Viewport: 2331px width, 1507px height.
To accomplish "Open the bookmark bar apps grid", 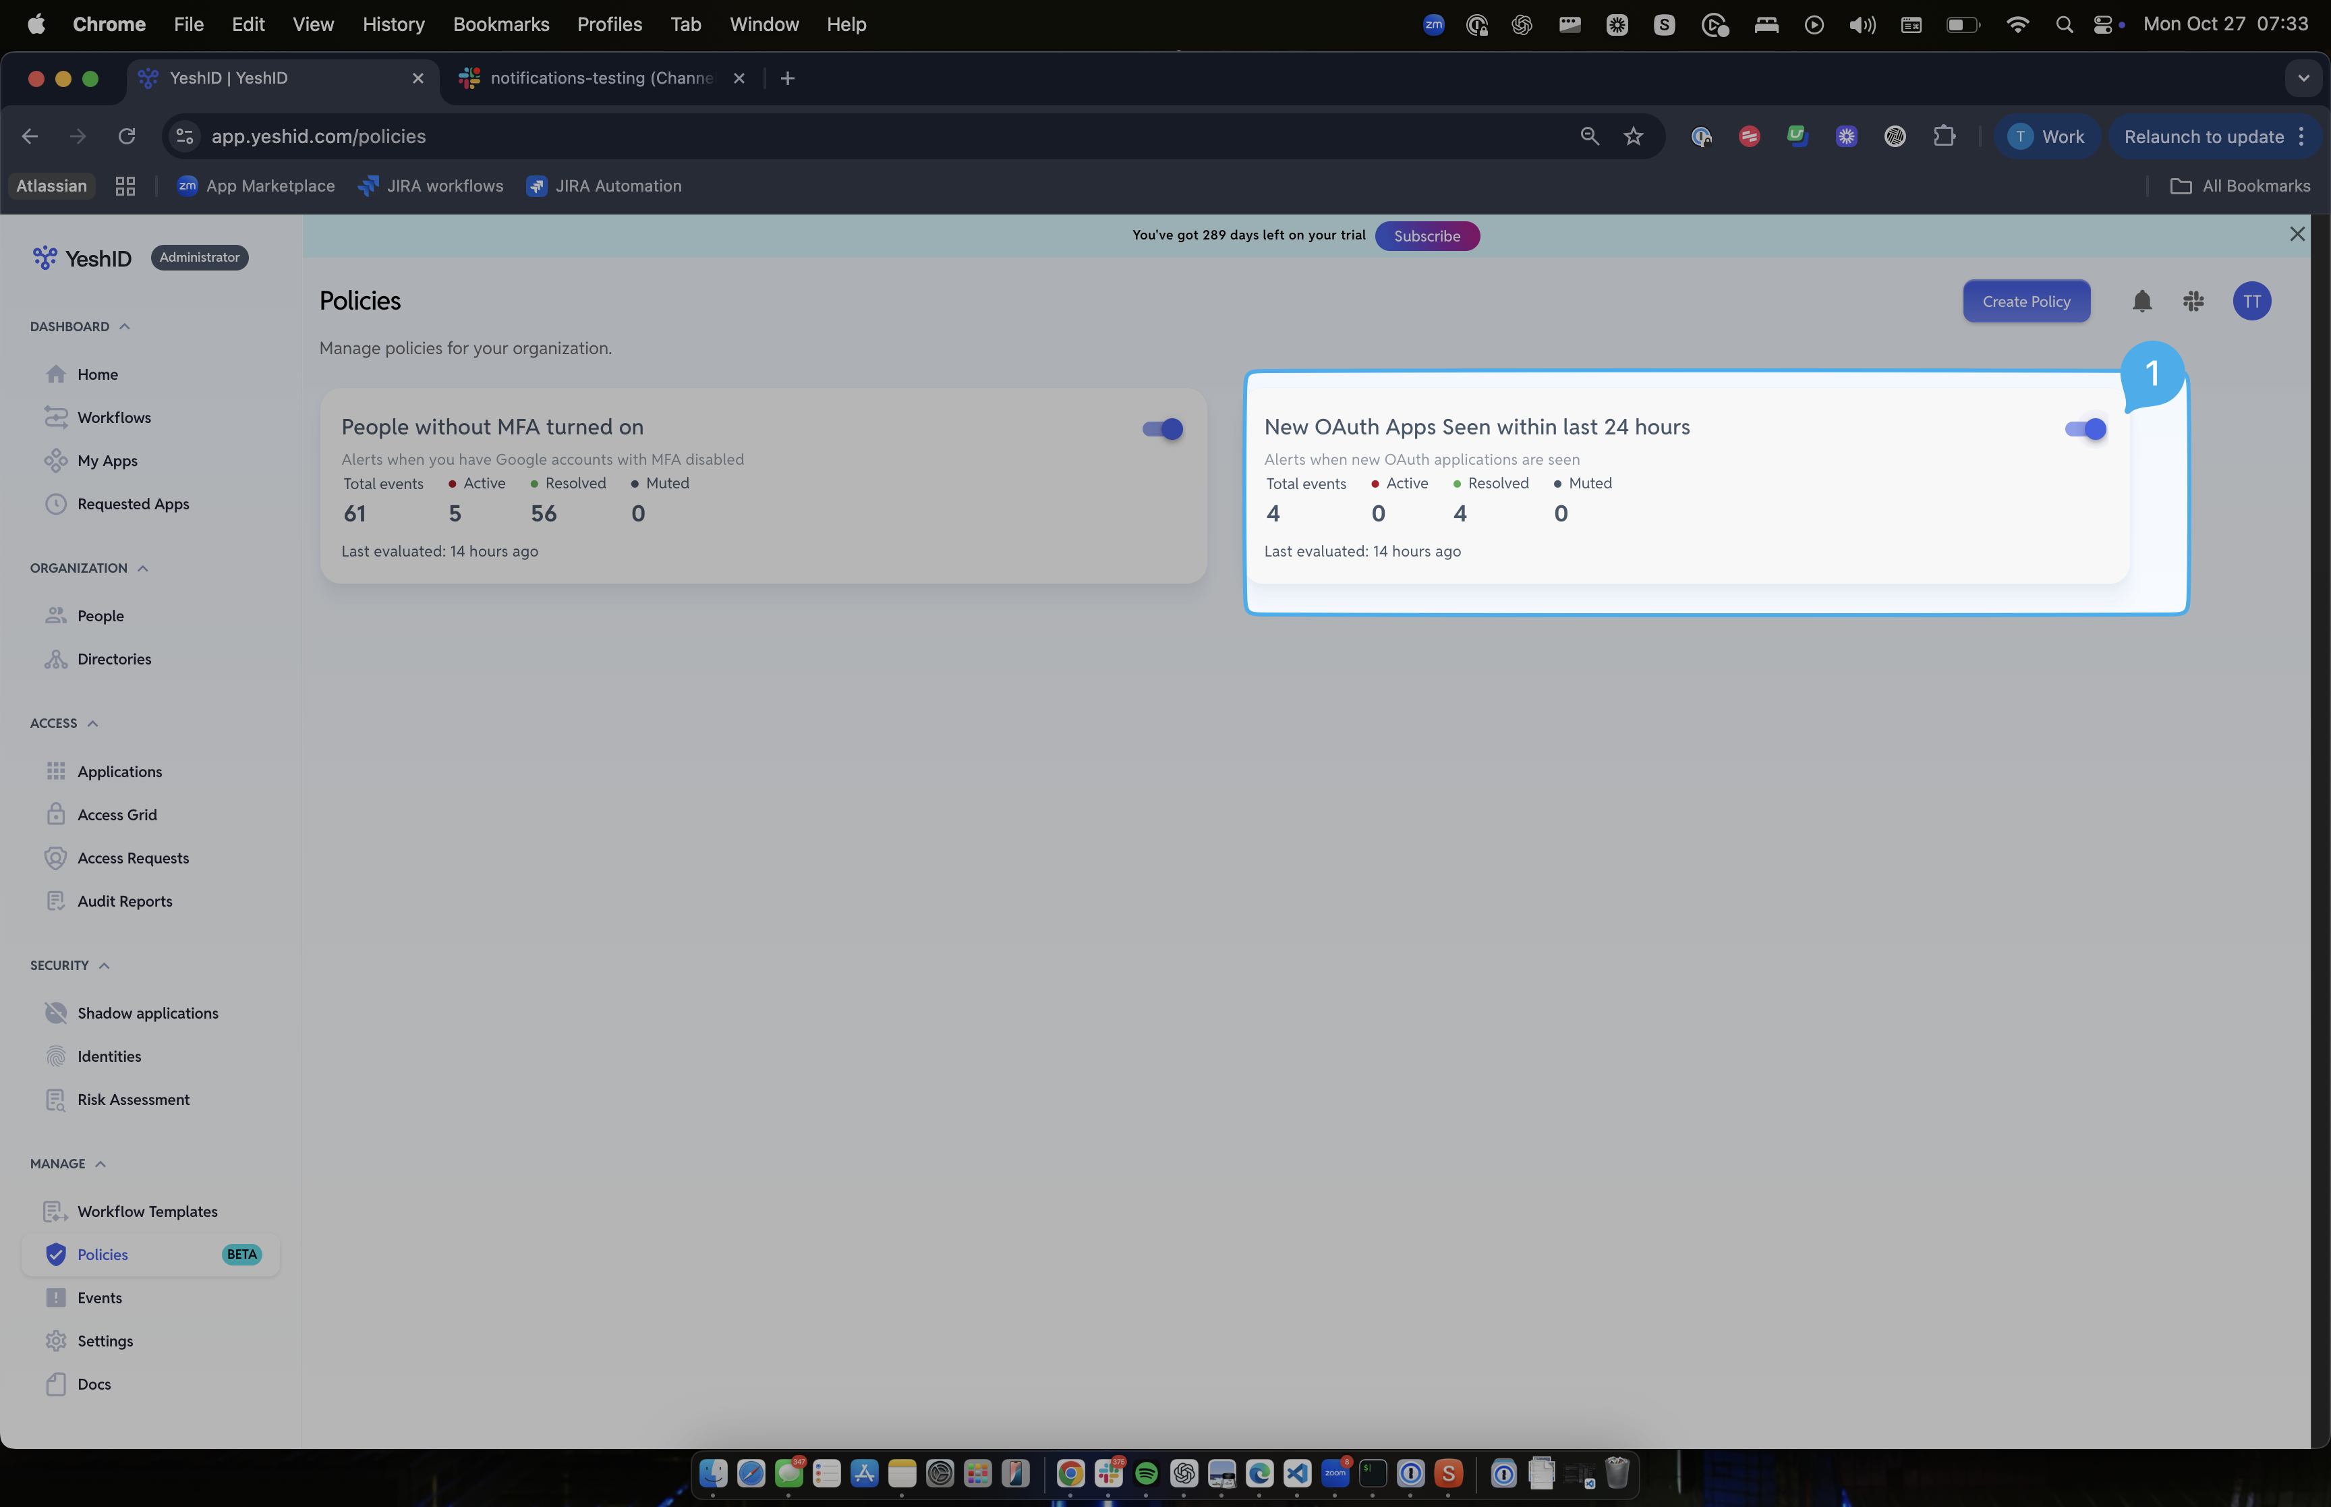I will point(125,186).
